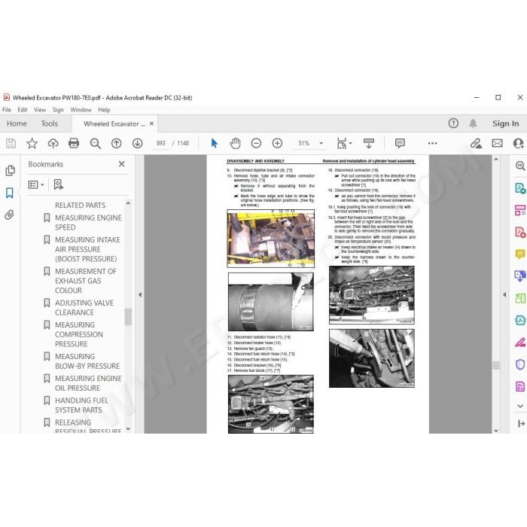
Task: Click the page number field
Action: 160,143
